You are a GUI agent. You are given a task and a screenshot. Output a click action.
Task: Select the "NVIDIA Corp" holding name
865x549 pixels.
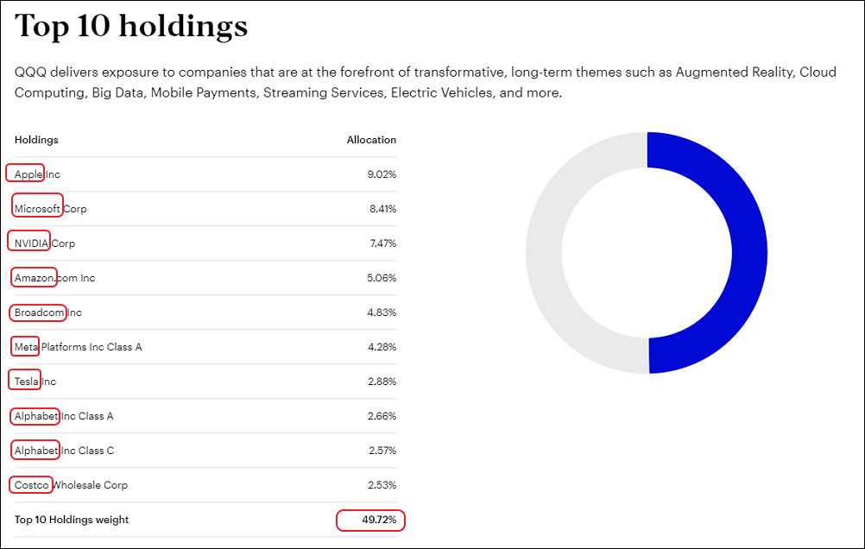(x=45, y=243)
